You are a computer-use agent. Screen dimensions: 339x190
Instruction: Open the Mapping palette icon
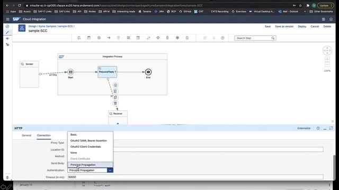tap(128, 38)
